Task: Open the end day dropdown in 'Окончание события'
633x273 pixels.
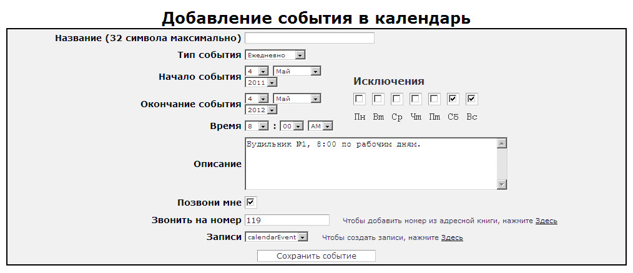Action: click(257, 99)
